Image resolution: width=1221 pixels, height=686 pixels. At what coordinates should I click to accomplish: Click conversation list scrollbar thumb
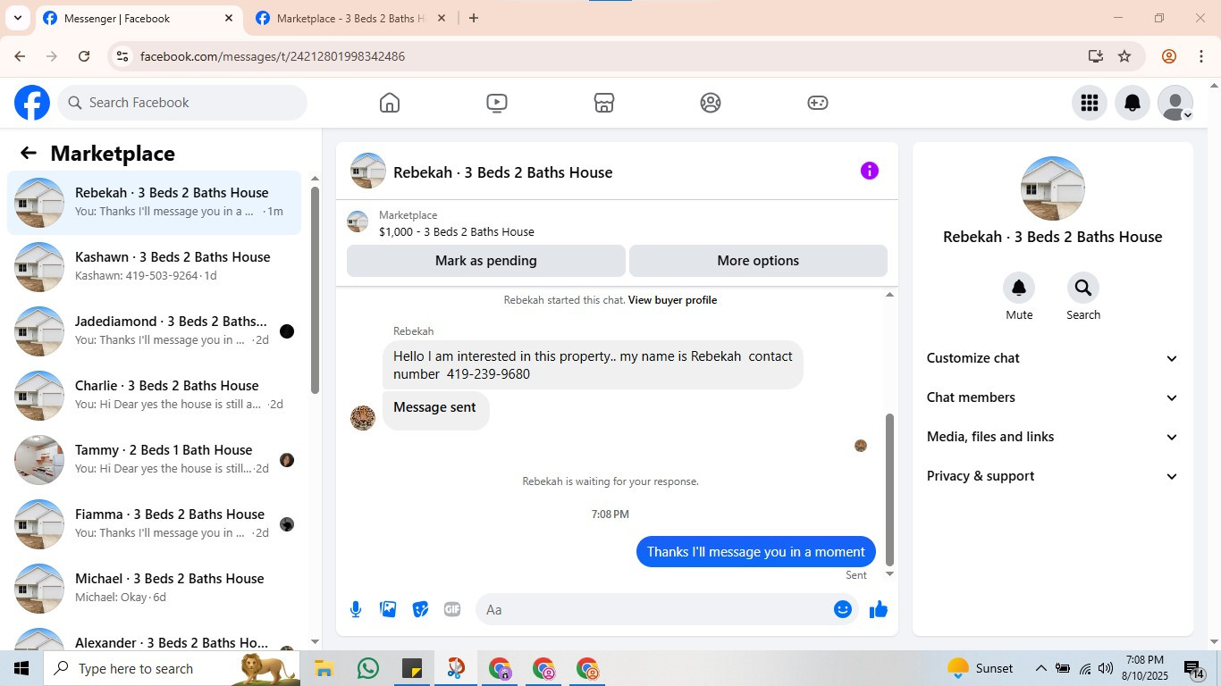(x=315, y=289)
